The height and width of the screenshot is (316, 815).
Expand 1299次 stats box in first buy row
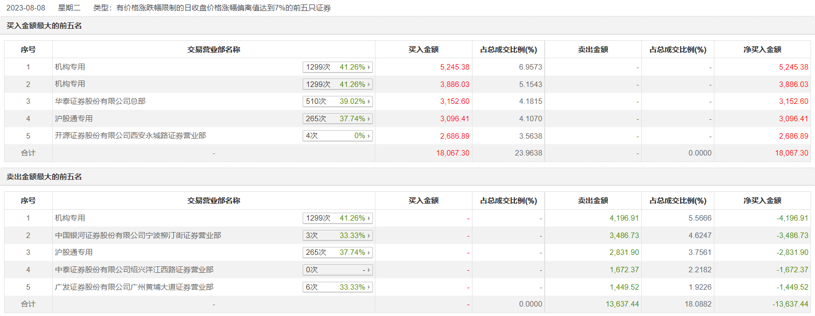[x=337, y=67]
